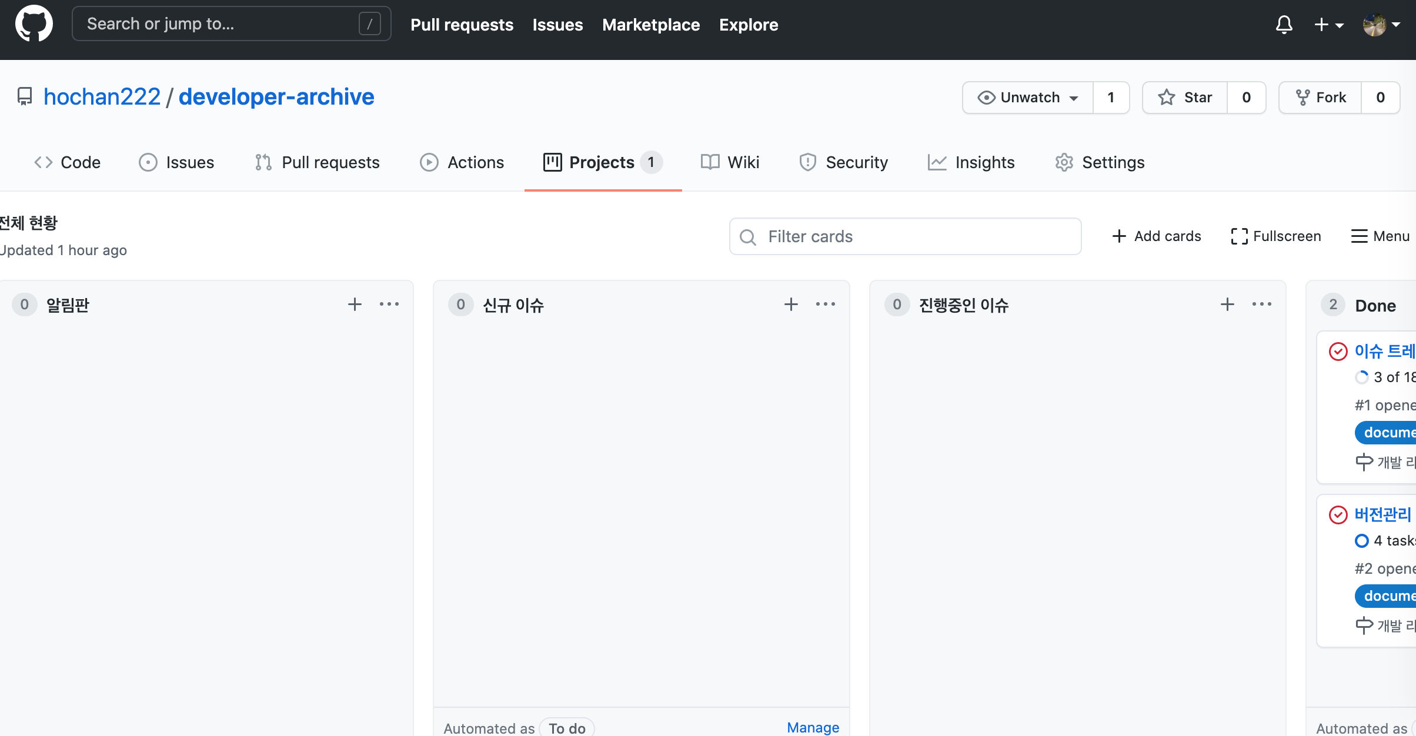Image resolution: width=1416 pixels, height=736 pixels.
Task: Add card to 진행중인 이슈 column
Action: pyautogui.click(x=1227, y=305)
